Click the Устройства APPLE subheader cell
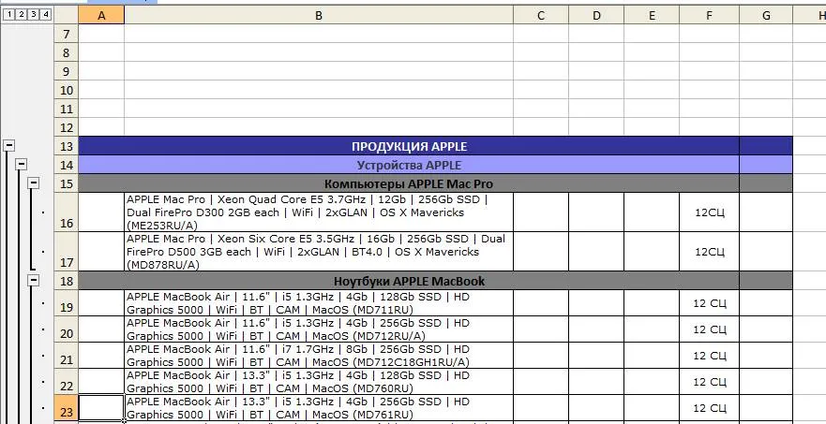The height and width of the screenshot is (424, 826). tap(409, 165)
